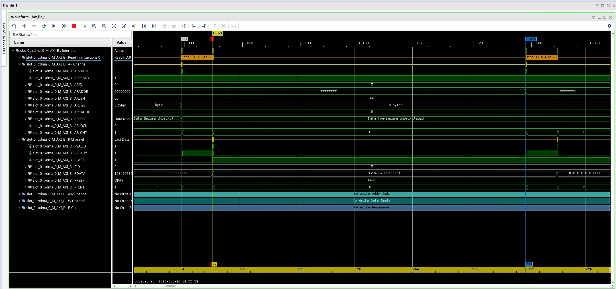Image resolution: width=616 pixels, height=289 pixels.
Task: Run trigger with the play icon
Action: point(54,26)
